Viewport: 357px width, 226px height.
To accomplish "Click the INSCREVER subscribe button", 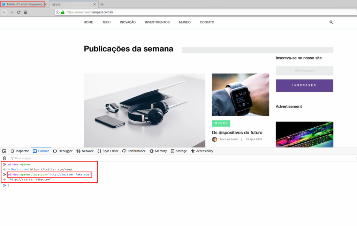I will (304, 85).
